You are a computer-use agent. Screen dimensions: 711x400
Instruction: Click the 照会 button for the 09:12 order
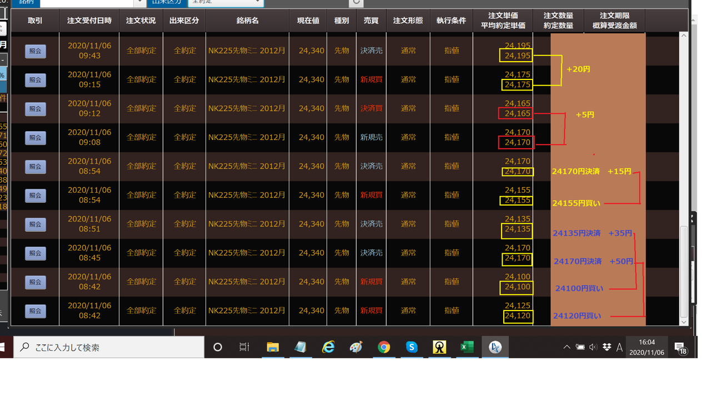35,109
